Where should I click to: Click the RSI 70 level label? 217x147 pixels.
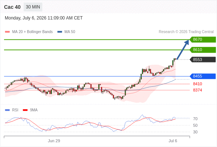(195, 119)
